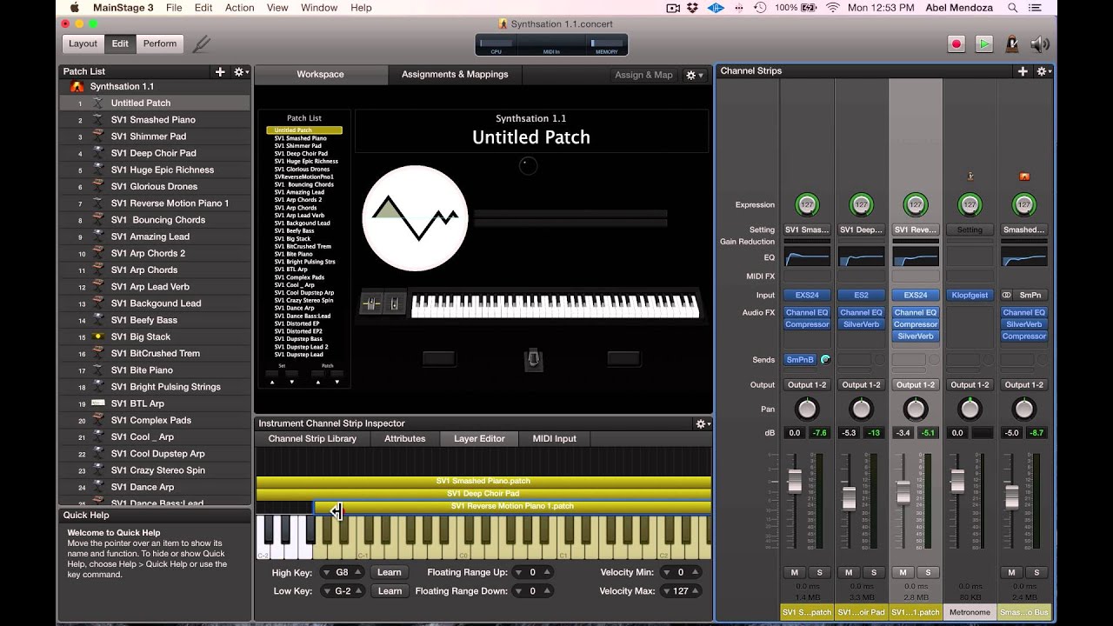Click the icon beside SV1 Big Stack patch
1113x626 pixels.
97,336
